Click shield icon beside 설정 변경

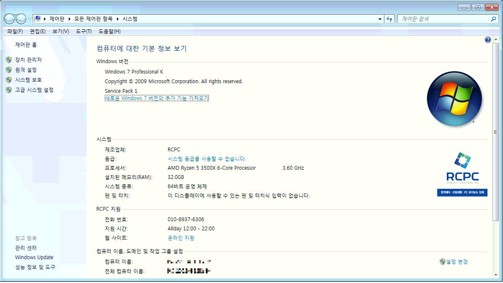point(442,262)
